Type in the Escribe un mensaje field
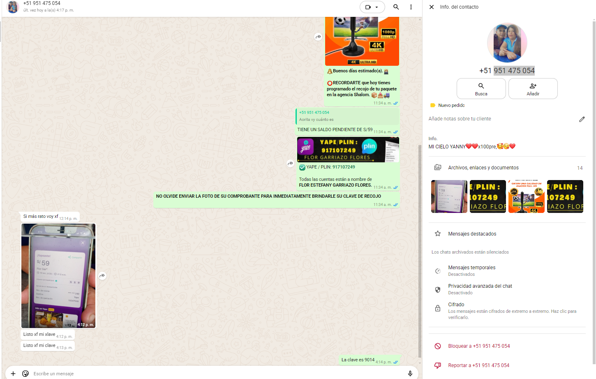596x379 pixels. (x=206, y=374)
